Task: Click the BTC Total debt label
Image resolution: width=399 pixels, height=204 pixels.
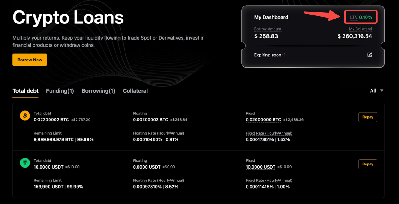Action: (42, 114)
